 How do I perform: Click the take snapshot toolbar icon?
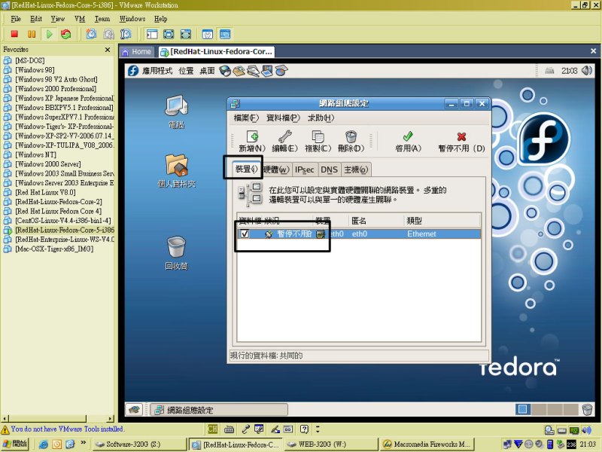(91, 34)
